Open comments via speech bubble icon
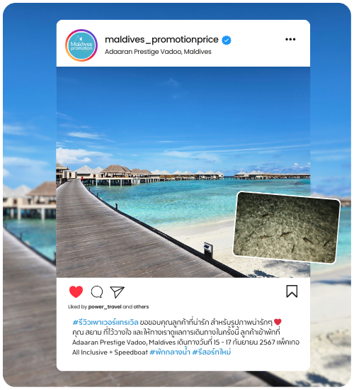Screen dimensions: 354x390 coord(97,291)
